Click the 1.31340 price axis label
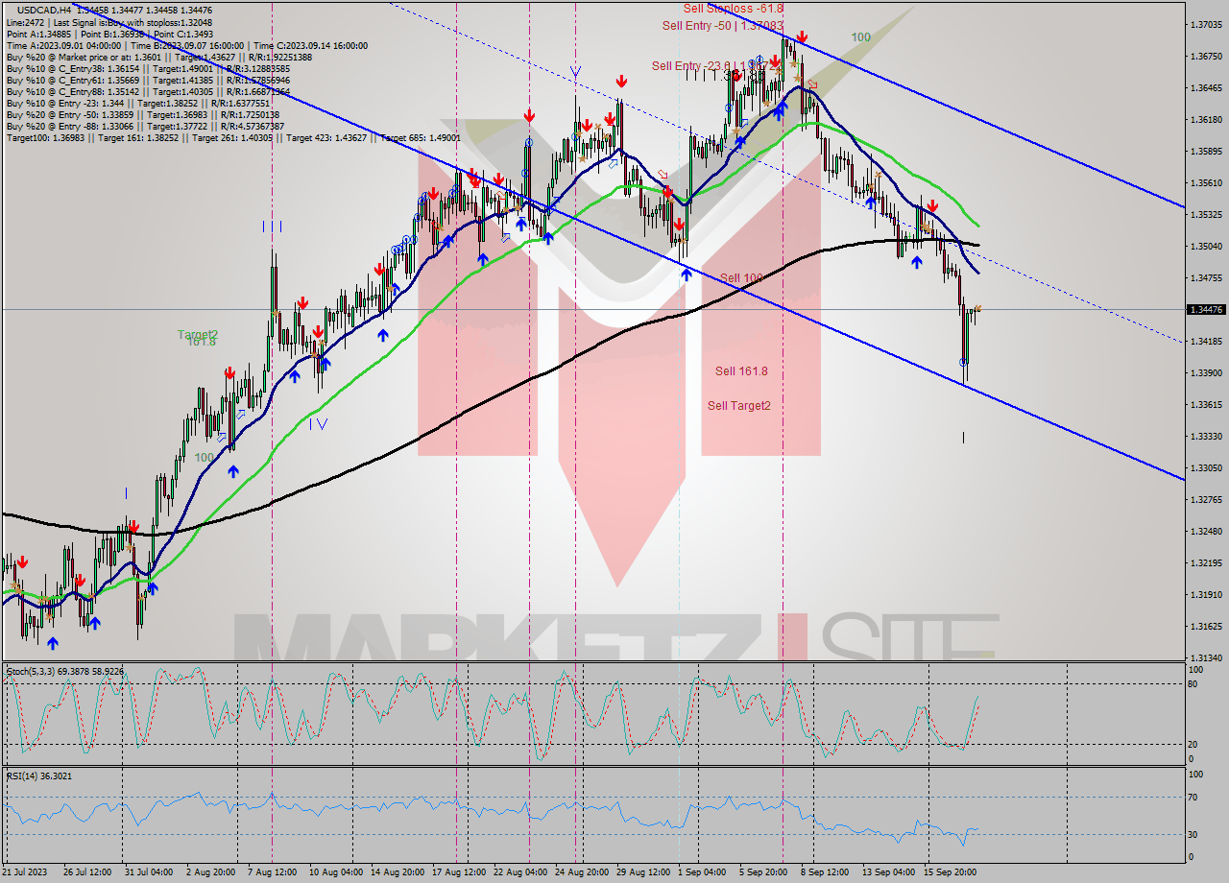 [x=1205, y=657]
